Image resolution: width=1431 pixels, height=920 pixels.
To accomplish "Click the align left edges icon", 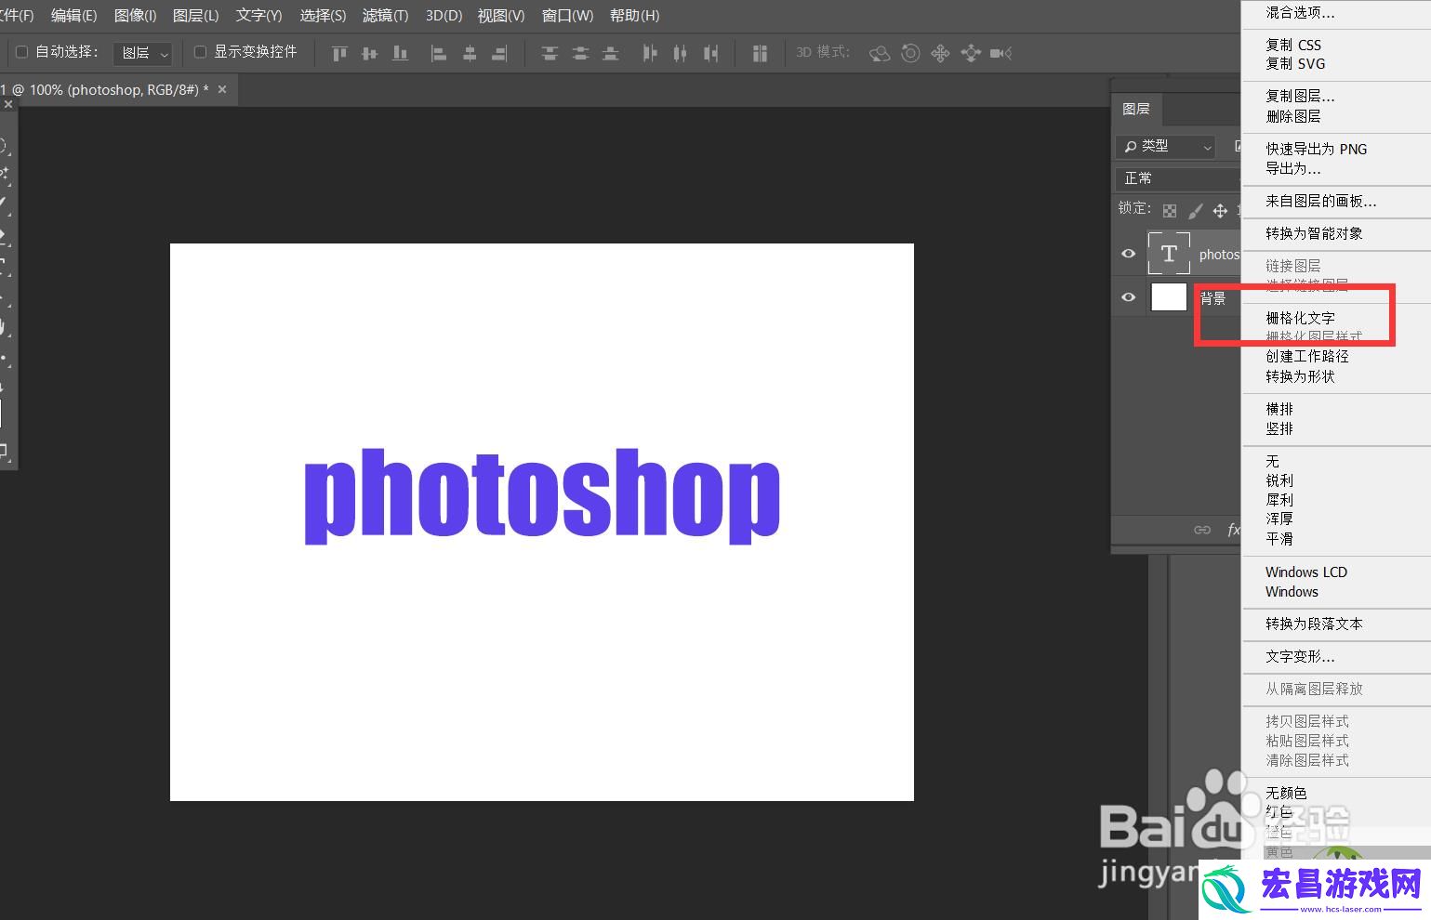I will pyautogui.click(x=439, y=53).
